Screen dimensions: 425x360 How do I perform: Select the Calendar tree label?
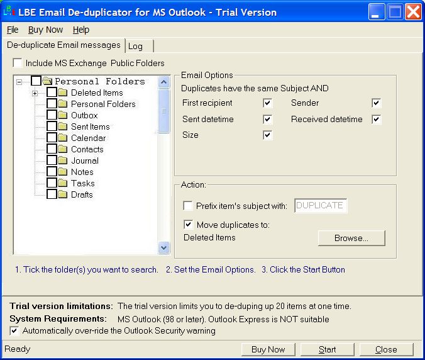click(89, 138)
